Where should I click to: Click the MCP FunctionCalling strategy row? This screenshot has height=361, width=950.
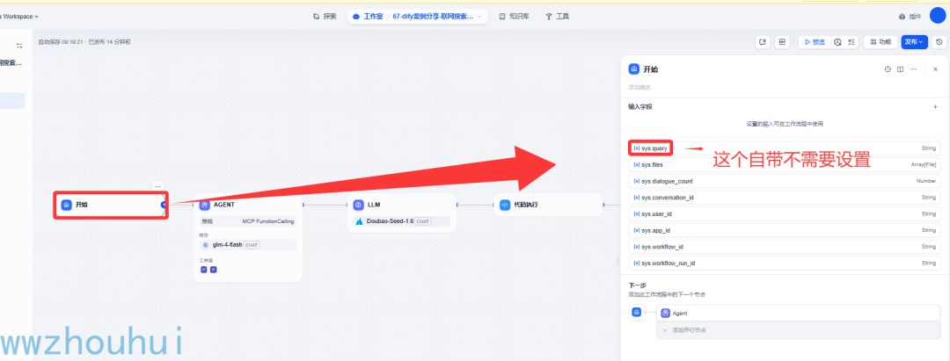point(248,221)
